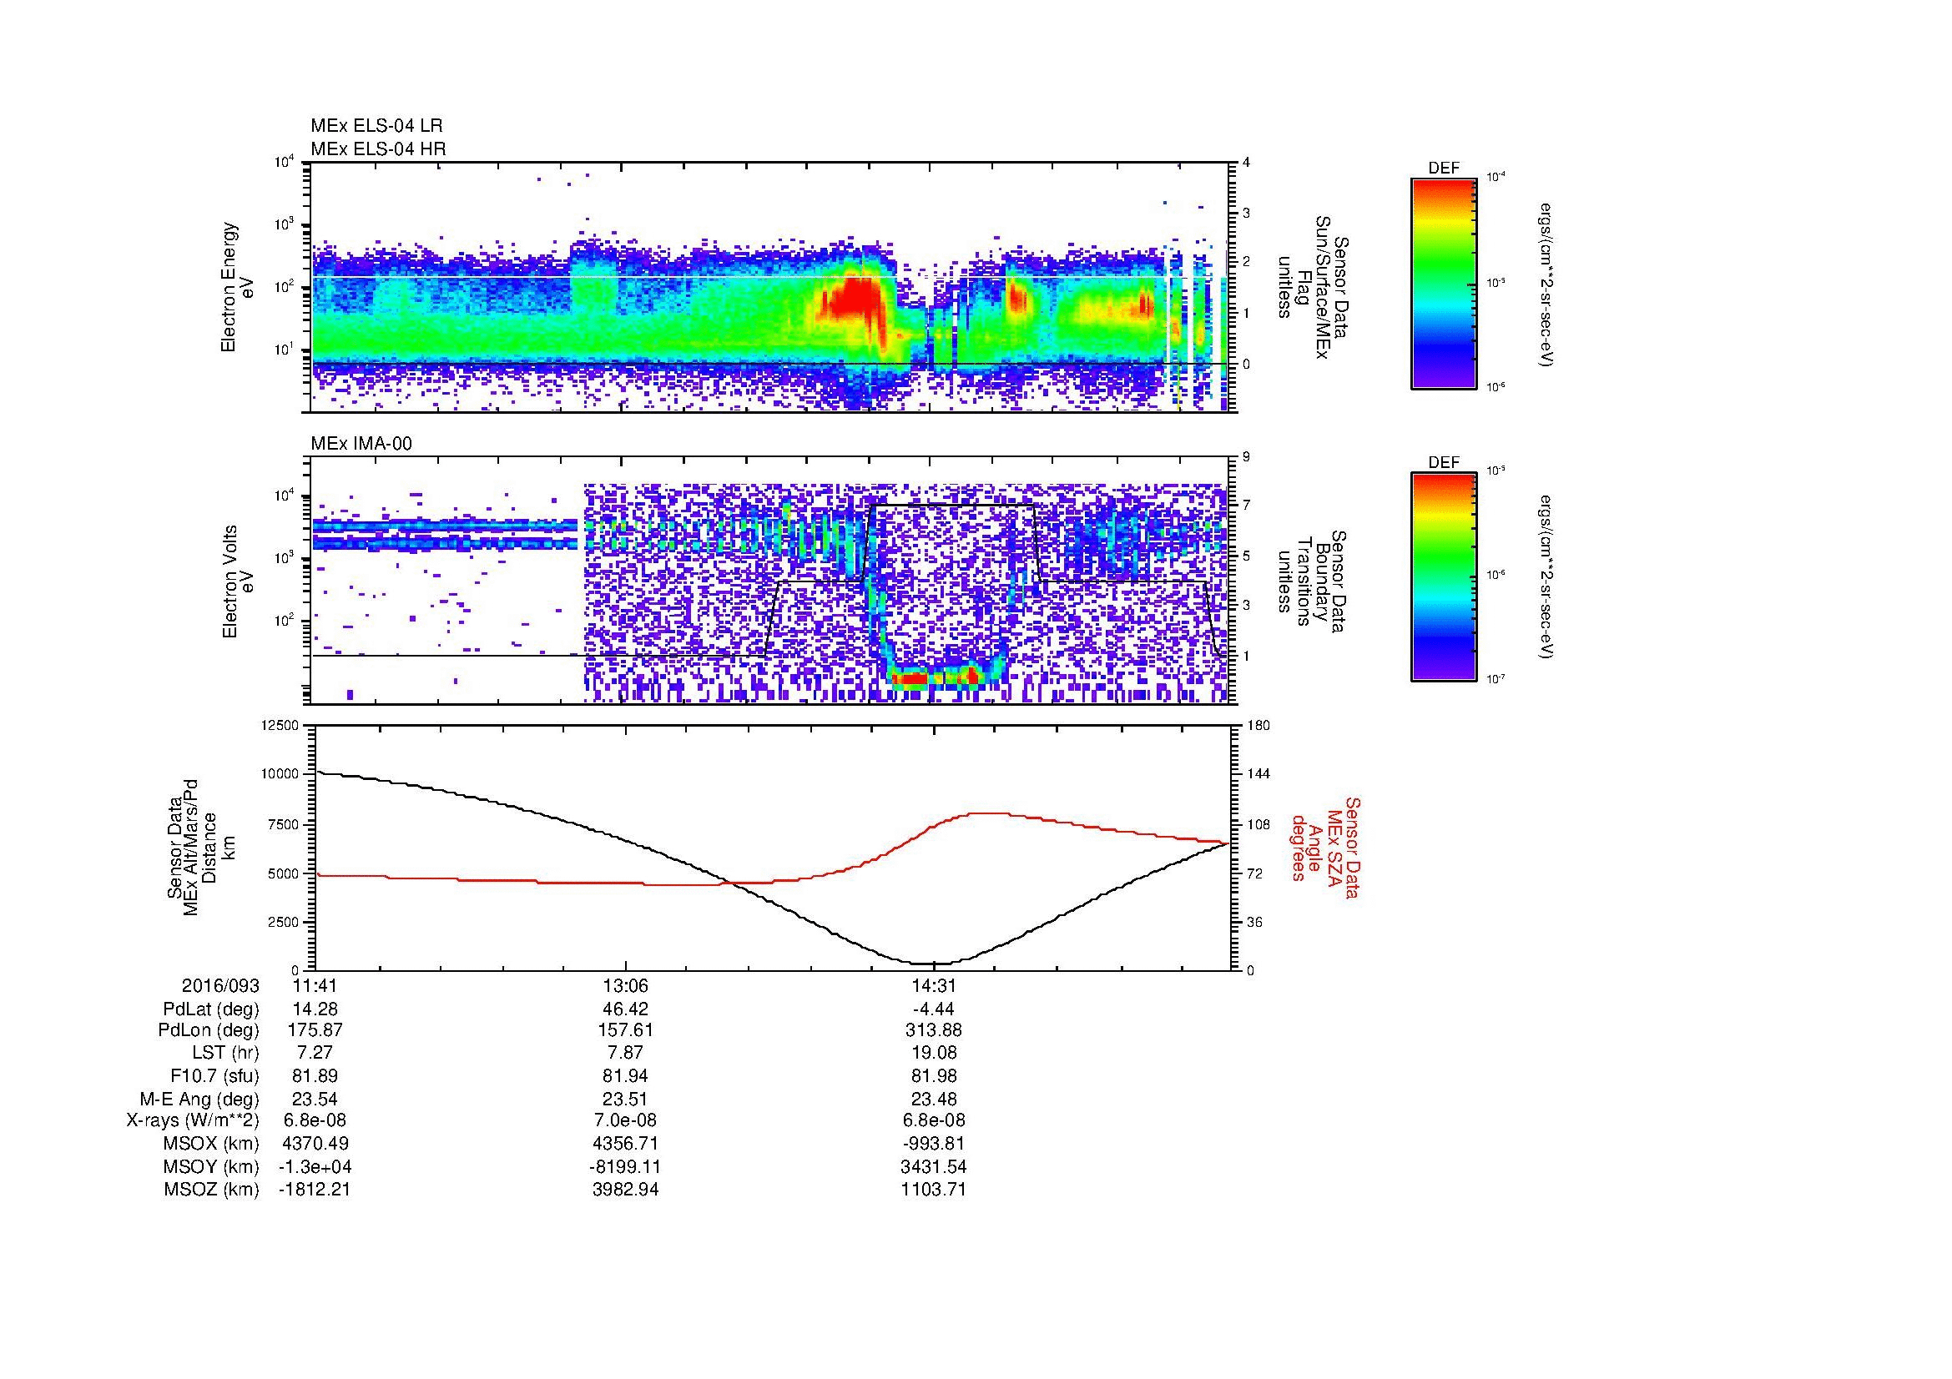The height and width of the screenshot is (1379, 1952).
Task: Click the 'MSOZ (km)' row label
Action: click(212, 1190)
